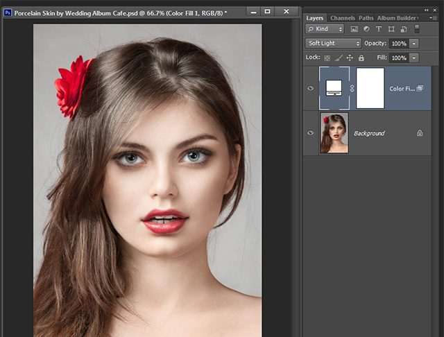
Task: Click lock transparent pixels icon
Action: click(x=327, y=58)
